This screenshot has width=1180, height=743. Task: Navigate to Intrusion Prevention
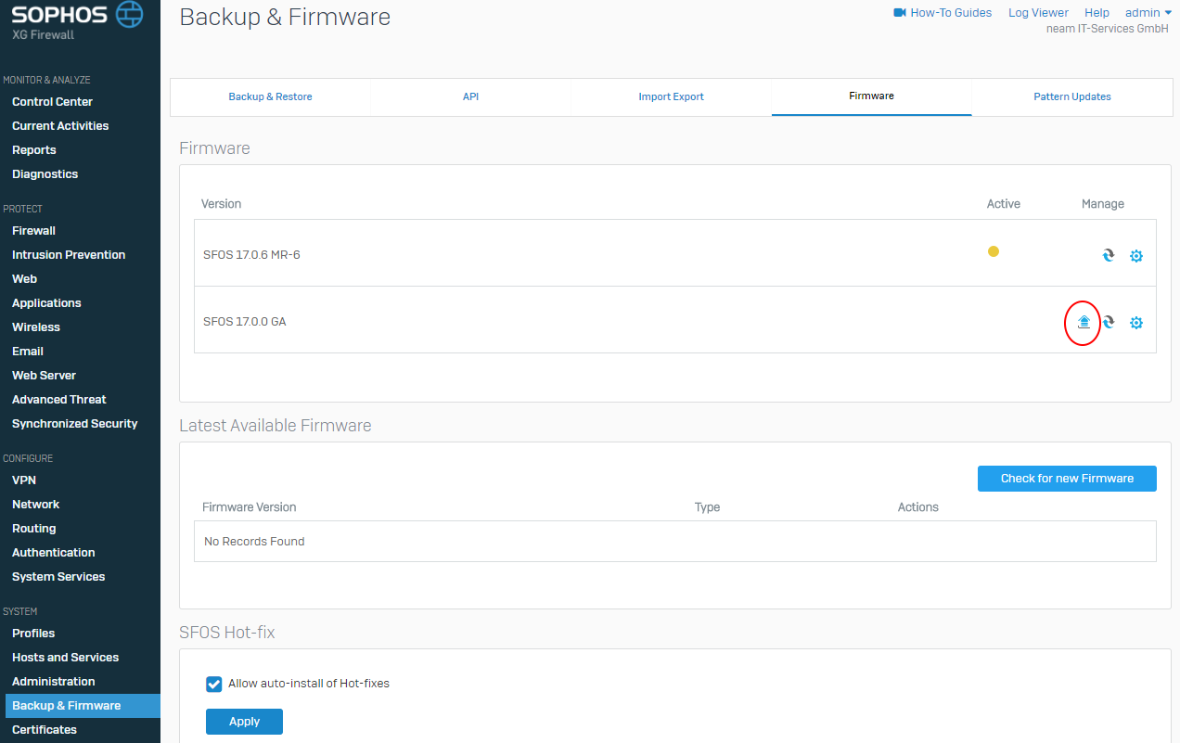click(x=69, y=255)
